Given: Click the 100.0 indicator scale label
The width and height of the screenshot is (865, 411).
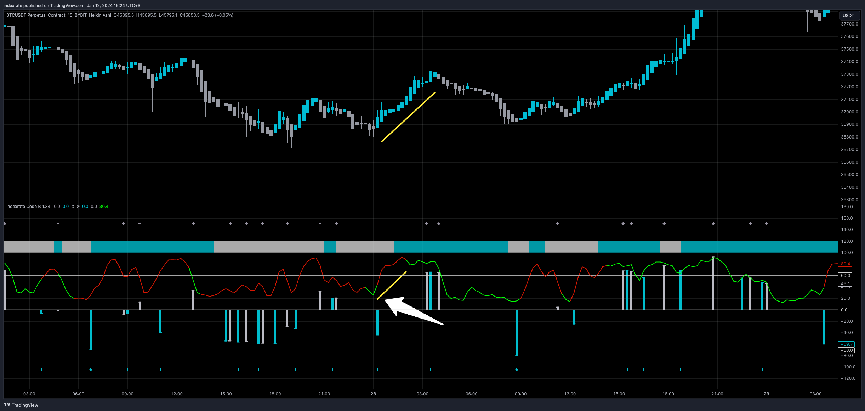Looking at the screenshot, I should [847, 253].
